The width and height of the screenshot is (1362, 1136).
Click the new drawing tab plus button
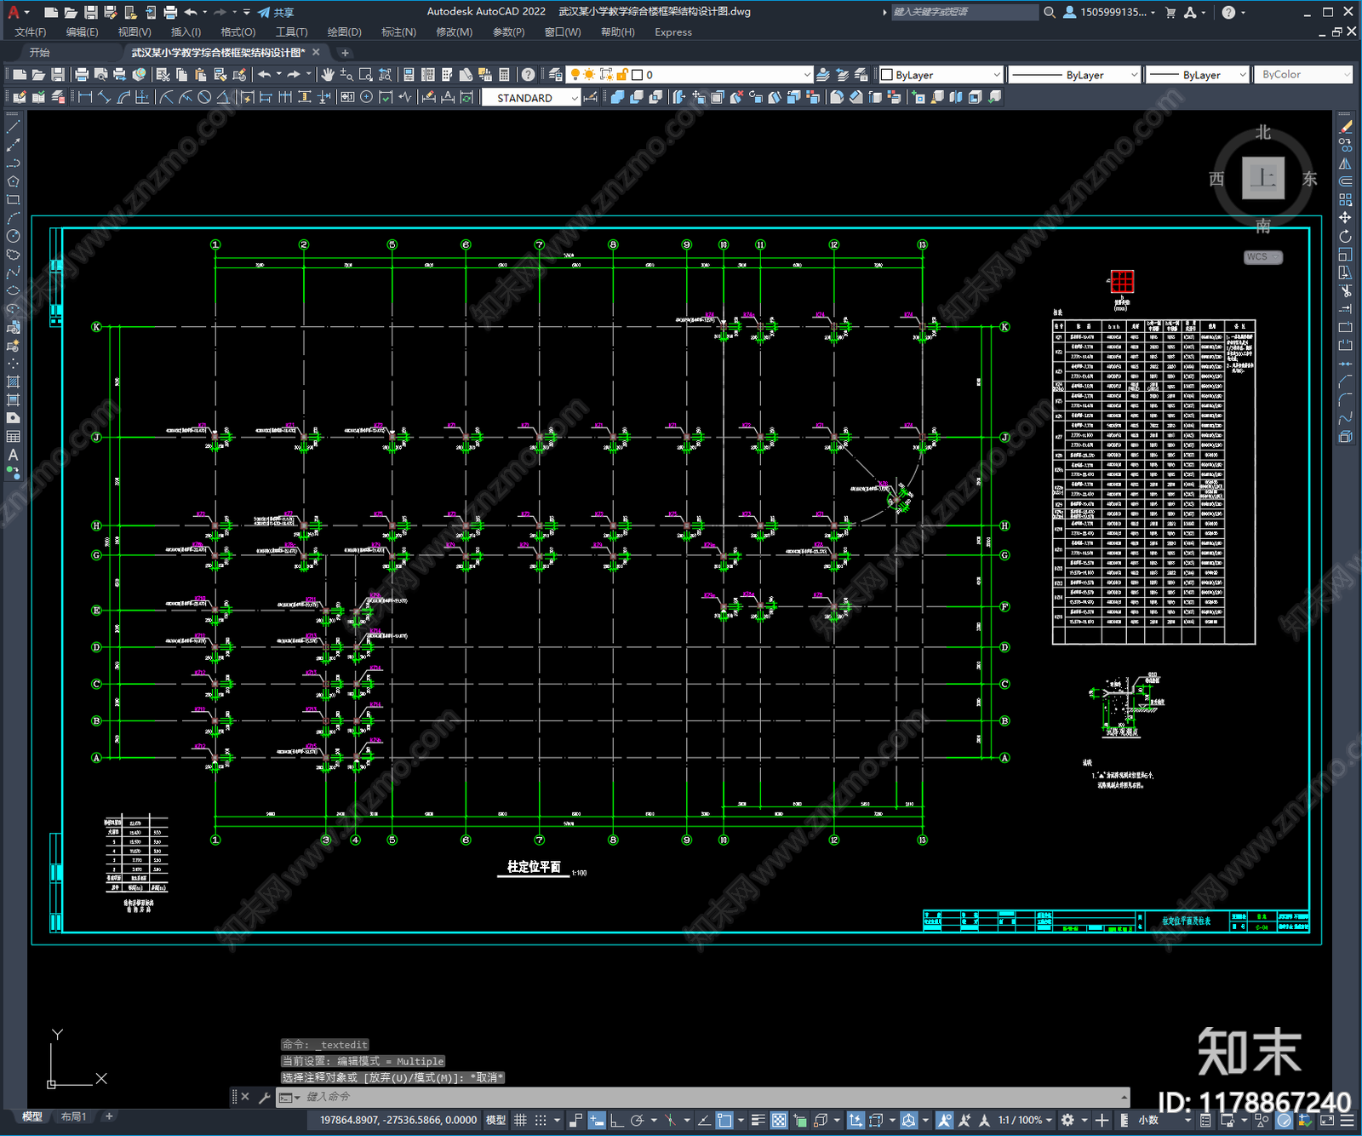click(345, 53)
